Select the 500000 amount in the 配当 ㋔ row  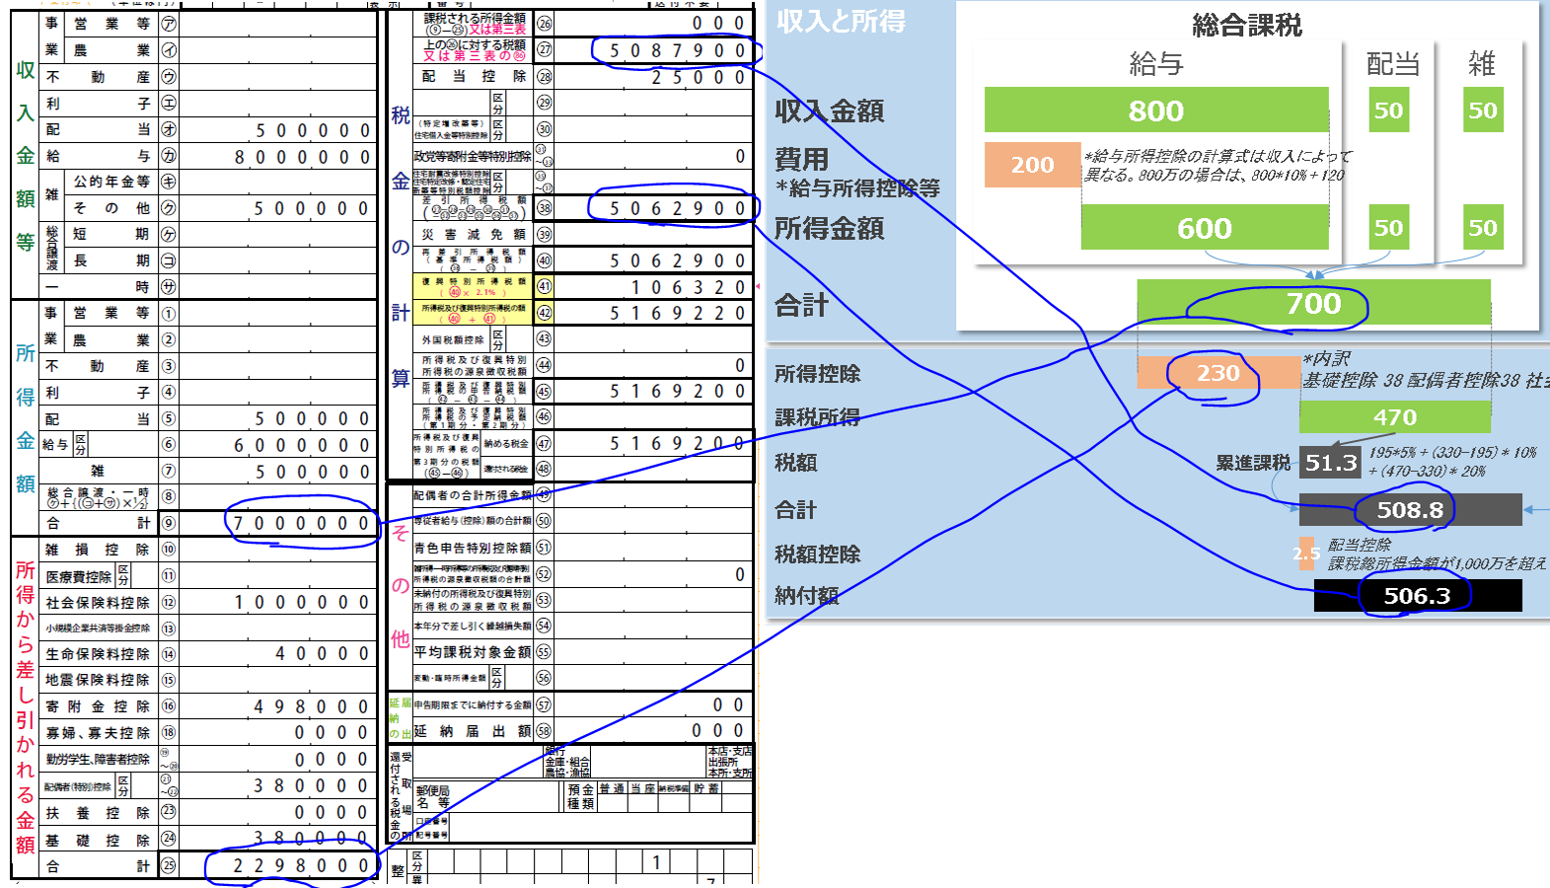click(x=313, y=130)
